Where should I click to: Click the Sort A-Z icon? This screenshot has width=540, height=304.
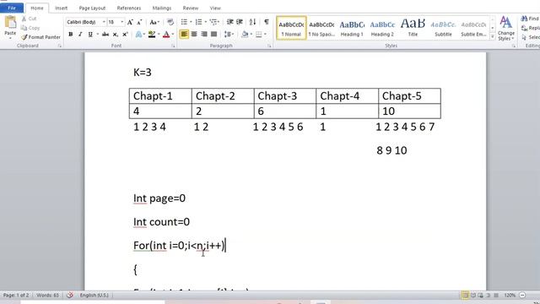pyautogui.click(x=252, y=22)
